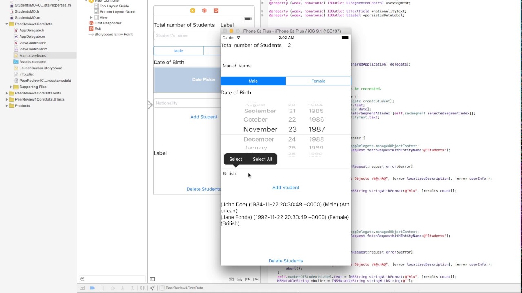The height and width of the screenshot is (293, 522).
Task: Open the debug view hierarchy icon
Action: pos(142,288)
